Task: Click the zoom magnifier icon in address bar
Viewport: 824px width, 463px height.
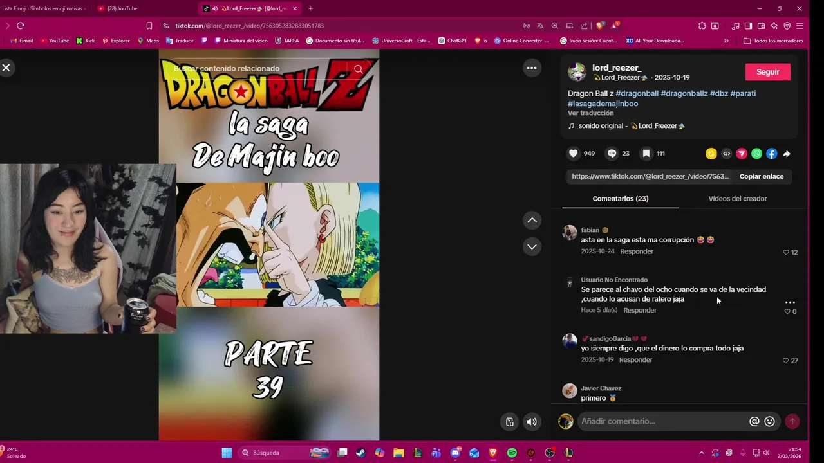Action: pyautogui.click(x=555, y=26)
